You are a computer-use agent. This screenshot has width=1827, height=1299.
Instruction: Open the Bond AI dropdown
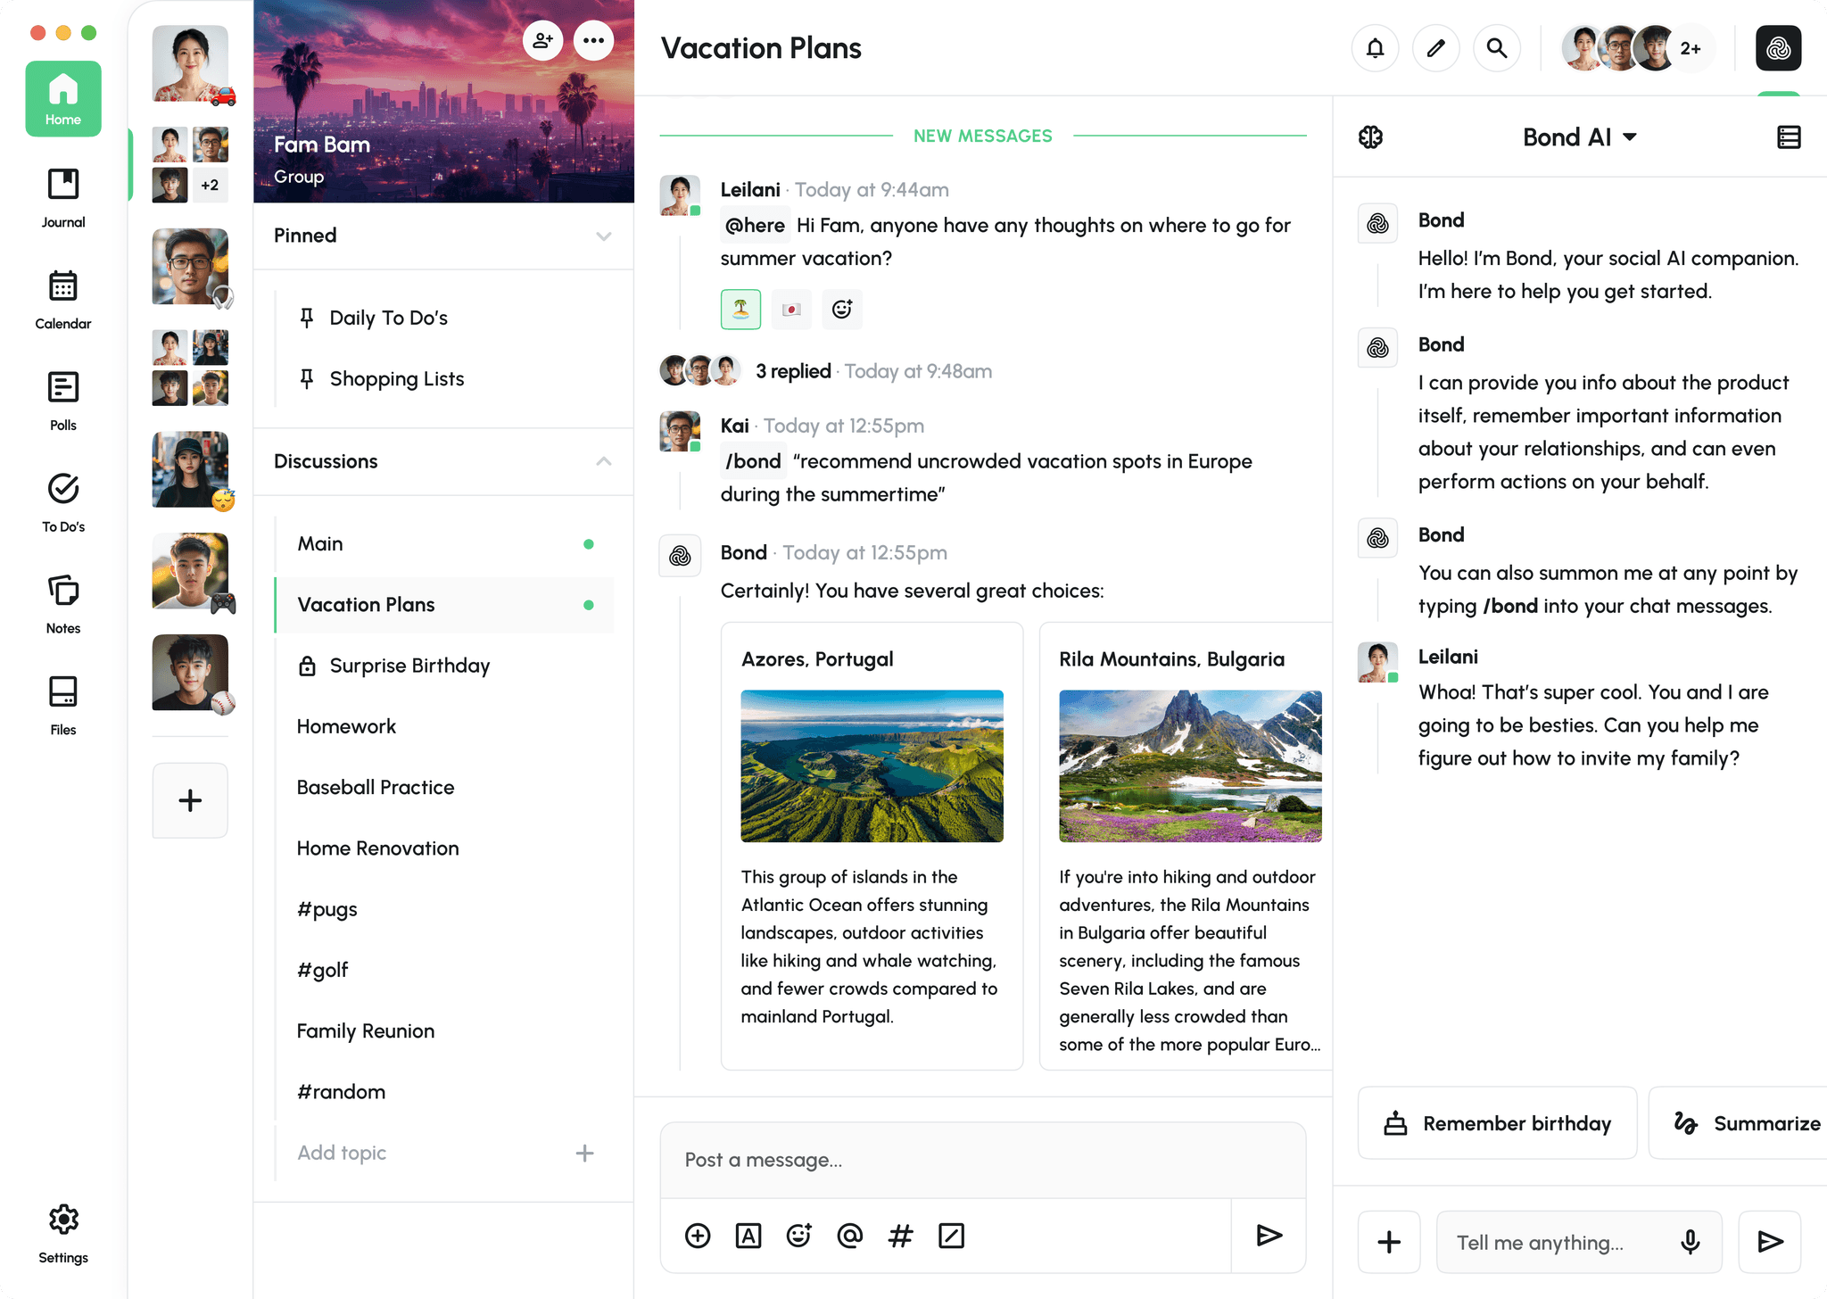pos(1580,137)
